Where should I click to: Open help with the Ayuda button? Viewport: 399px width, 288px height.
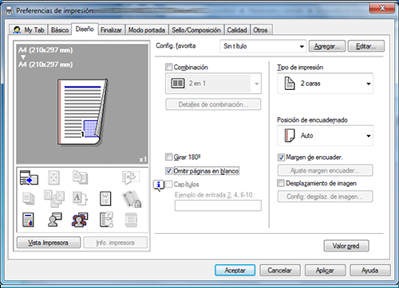370,270
